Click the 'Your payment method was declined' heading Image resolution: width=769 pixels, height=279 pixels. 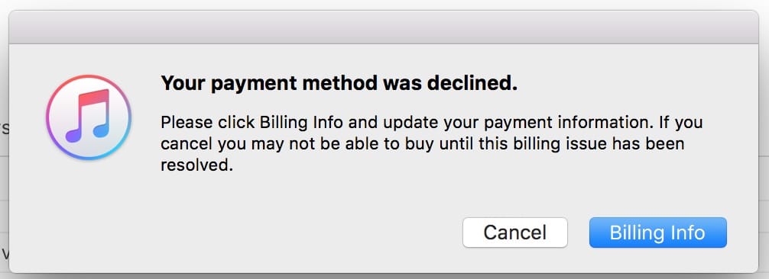339,84
